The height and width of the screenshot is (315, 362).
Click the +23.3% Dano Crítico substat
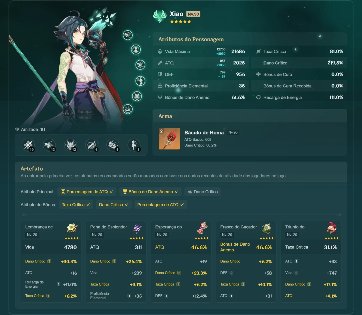199,273
